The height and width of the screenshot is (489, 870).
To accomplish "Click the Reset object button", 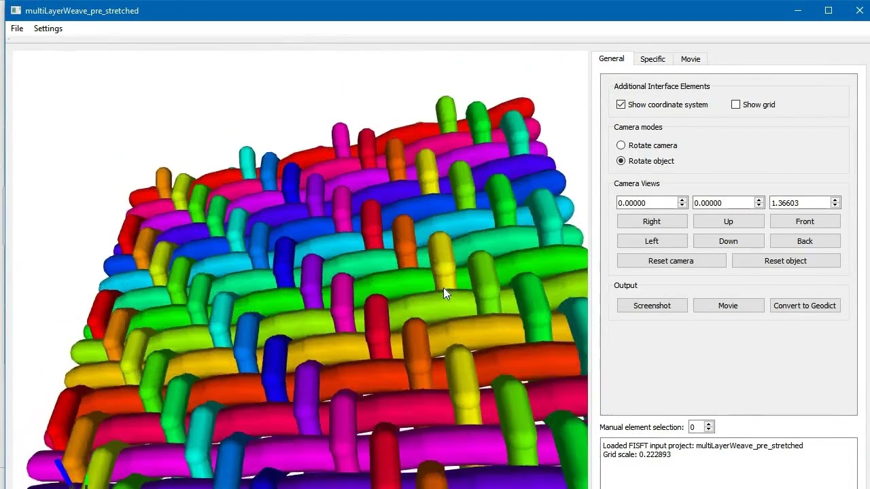I will 786,261.
